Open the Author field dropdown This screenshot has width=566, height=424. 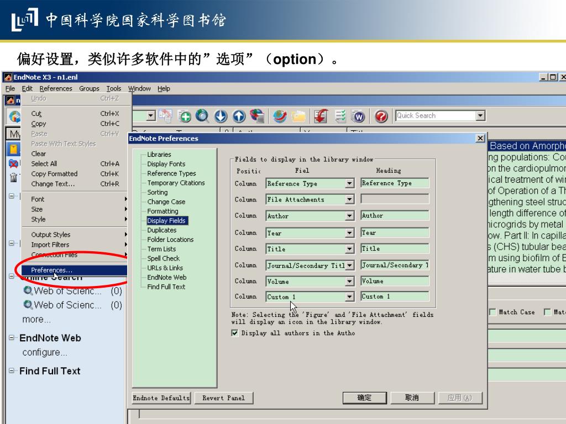pyautogui.click(x=349, y=216)
